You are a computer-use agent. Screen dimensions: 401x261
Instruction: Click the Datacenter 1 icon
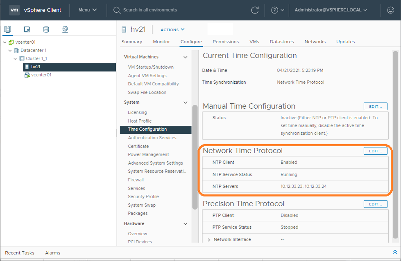point(17,51)
